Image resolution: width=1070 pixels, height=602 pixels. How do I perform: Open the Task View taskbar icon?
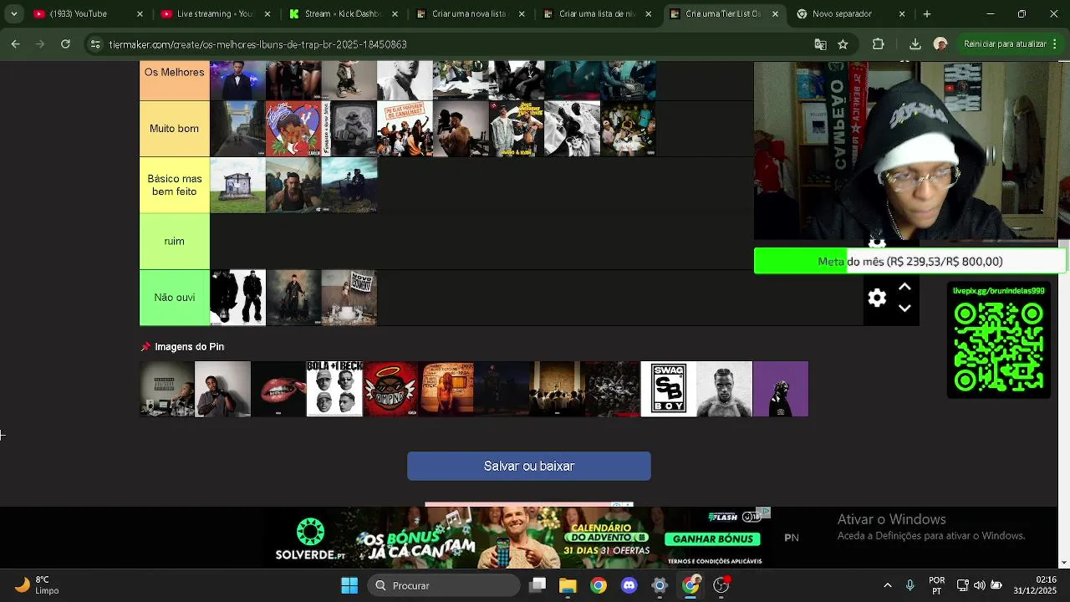(x=538, y=585)
